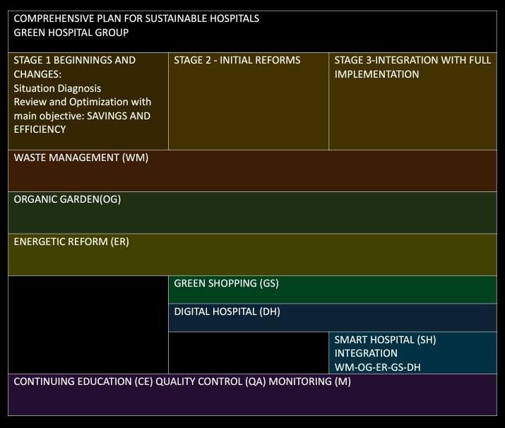Click the Green Shopping (GS) bar
This screenshot has height=428, width=505.
333,290
